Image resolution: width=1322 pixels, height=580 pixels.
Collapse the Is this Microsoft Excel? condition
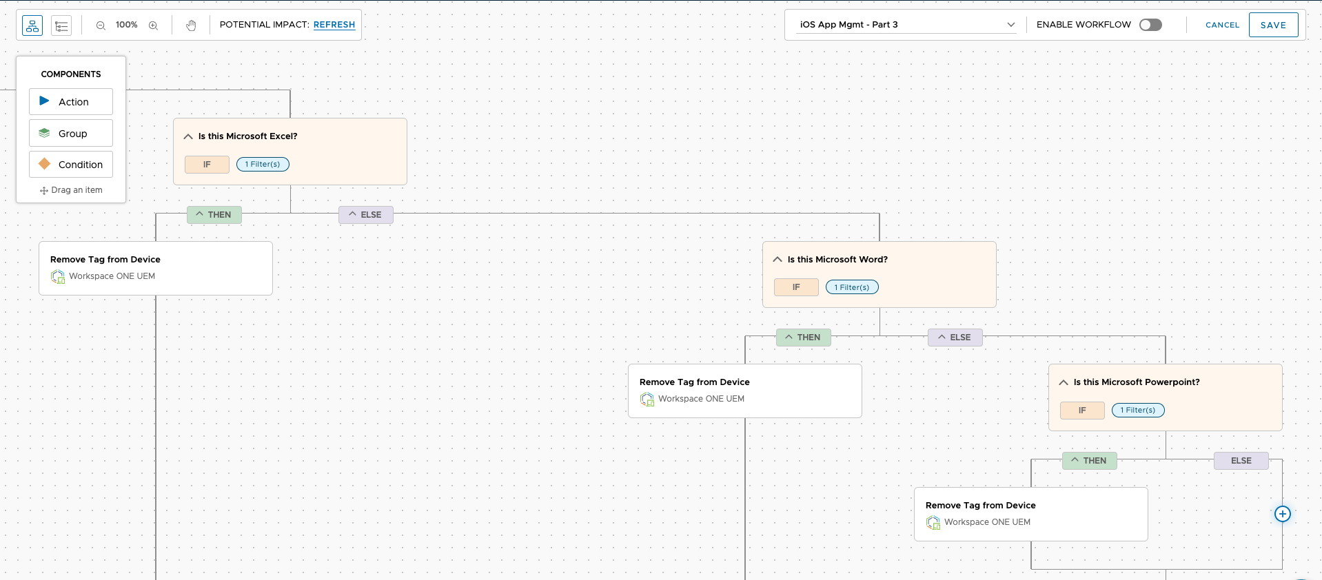pyautogui.click(x=188, y=136)
